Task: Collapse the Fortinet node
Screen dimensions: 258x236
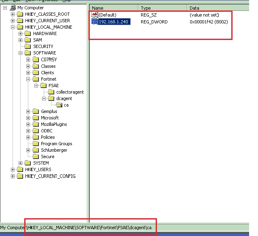Action: [28, 79]
